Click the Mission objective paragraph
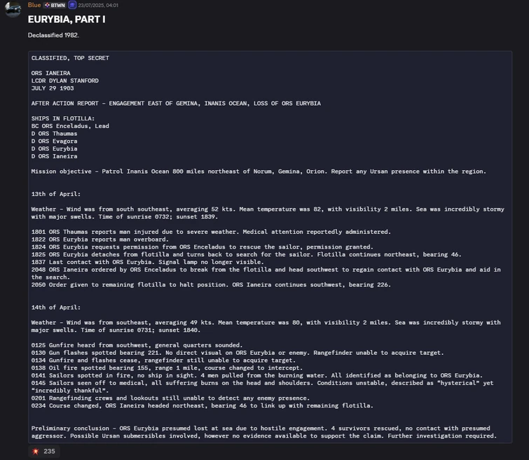 click(258, 172)
